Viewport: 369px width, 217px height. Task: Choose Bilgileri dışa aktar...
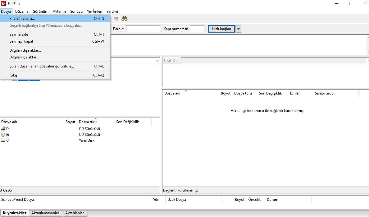coord(55,50)
